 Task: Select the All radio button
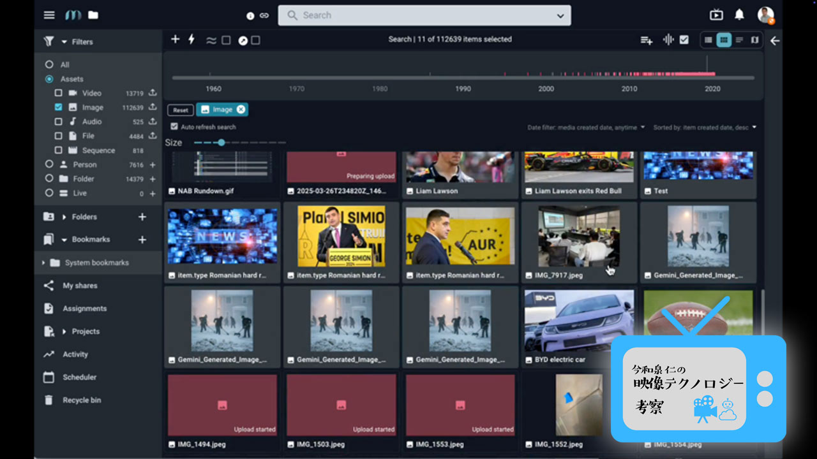[49, 64]
